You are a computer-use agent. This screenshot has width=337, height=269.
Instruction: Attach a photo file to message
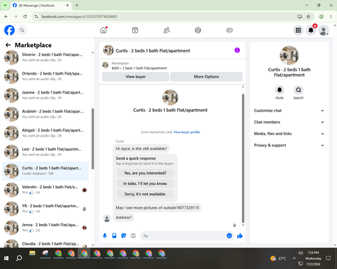(114, 235)
